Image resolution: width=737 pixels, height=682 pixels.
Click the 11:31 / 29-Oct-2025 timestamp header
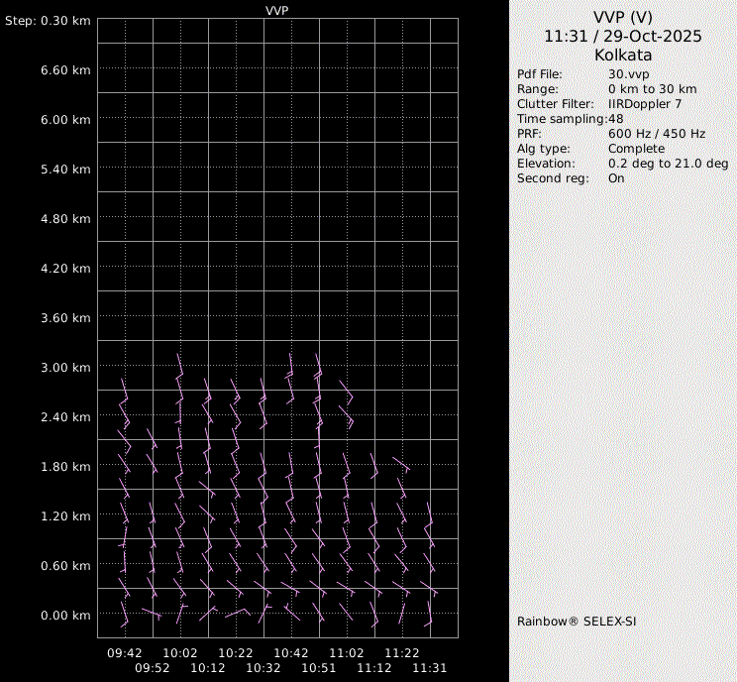[x=623, y=36]
